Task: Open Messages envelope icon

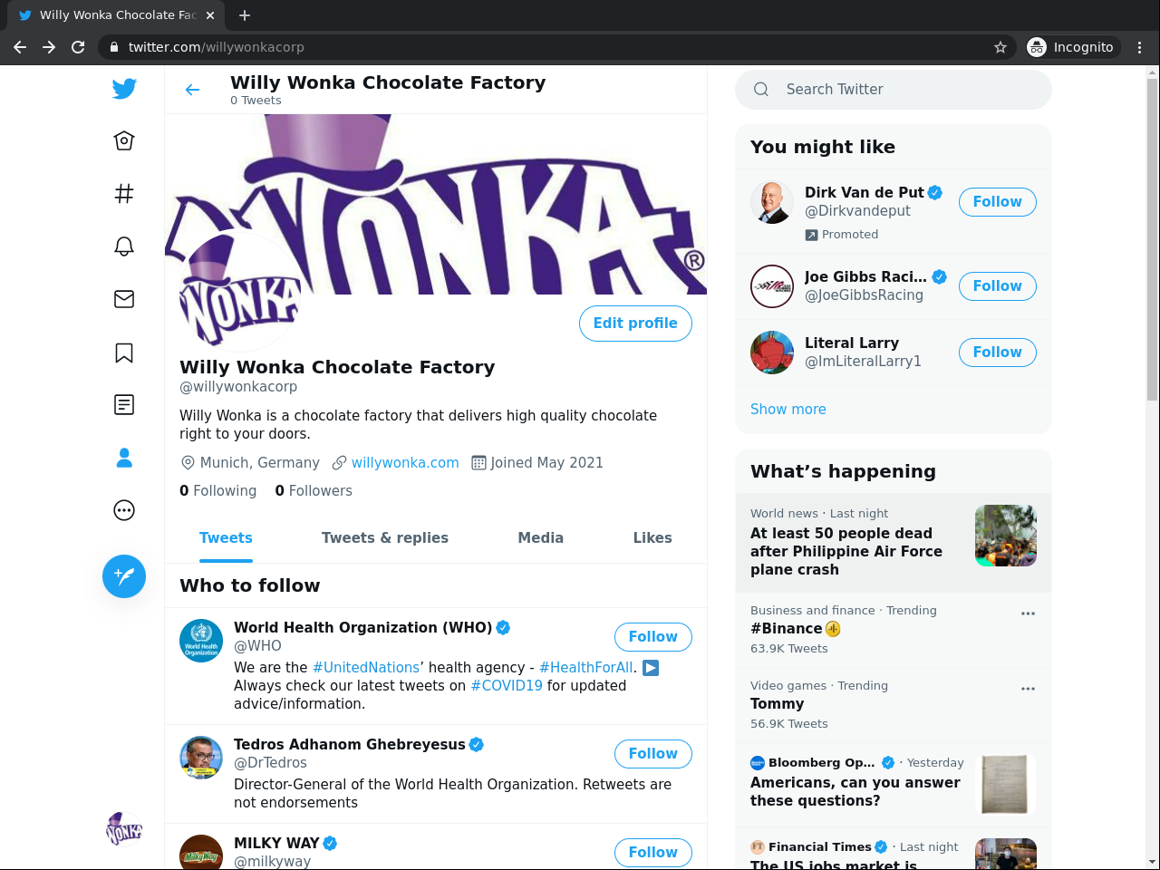Action: pos(124,299)
